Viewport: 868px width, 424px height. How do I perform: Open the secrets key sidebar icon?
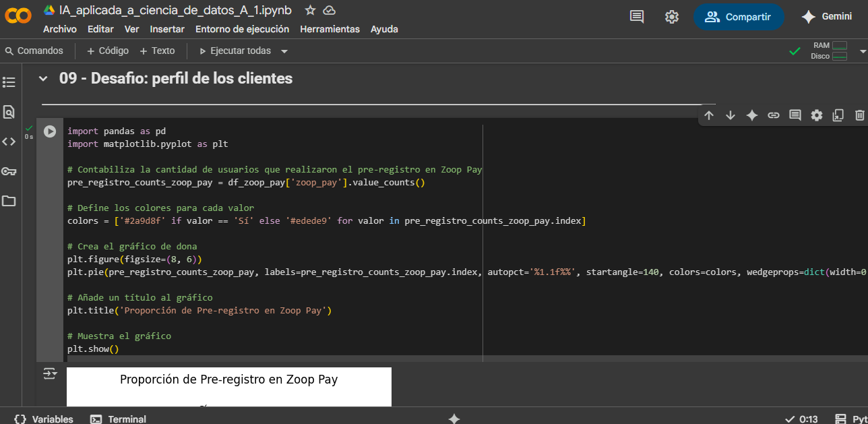click(x=9, y=171)
